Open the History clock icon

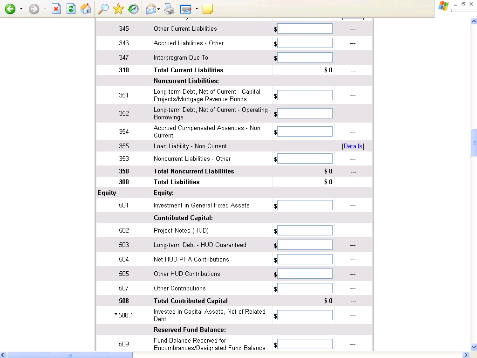[x=133, y=9]
